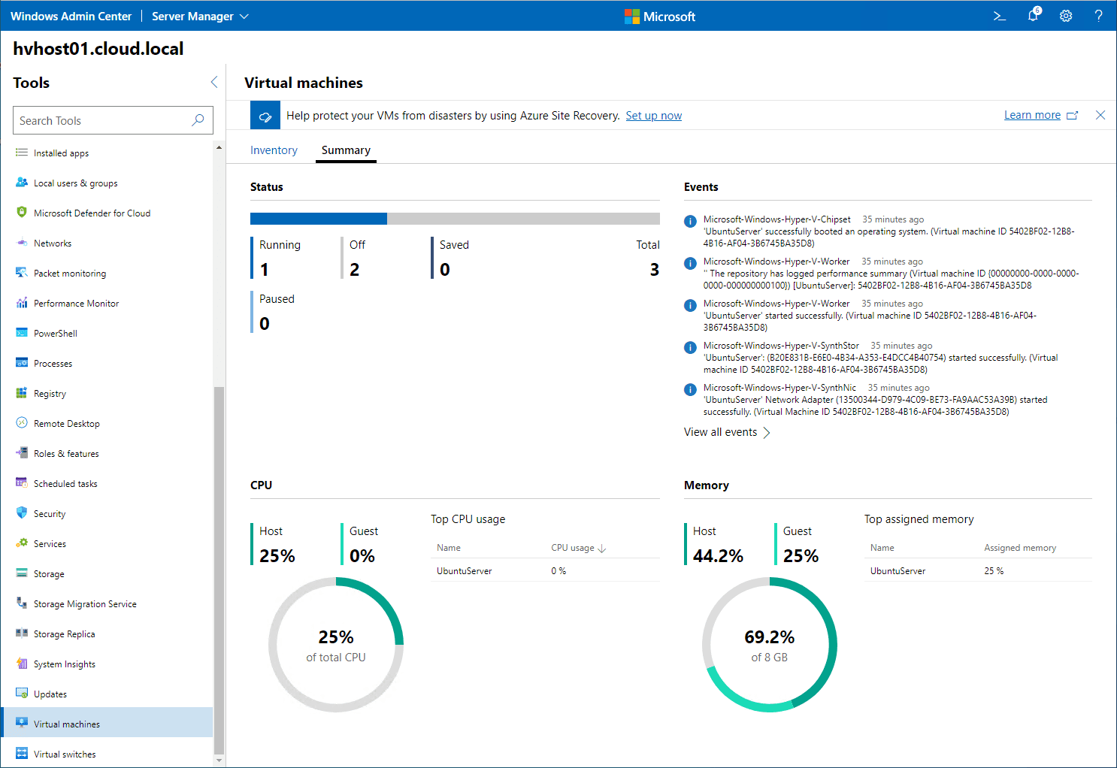Click the Search Tools input field
This screenshot has width=1117, height=768.
(113, 120)
